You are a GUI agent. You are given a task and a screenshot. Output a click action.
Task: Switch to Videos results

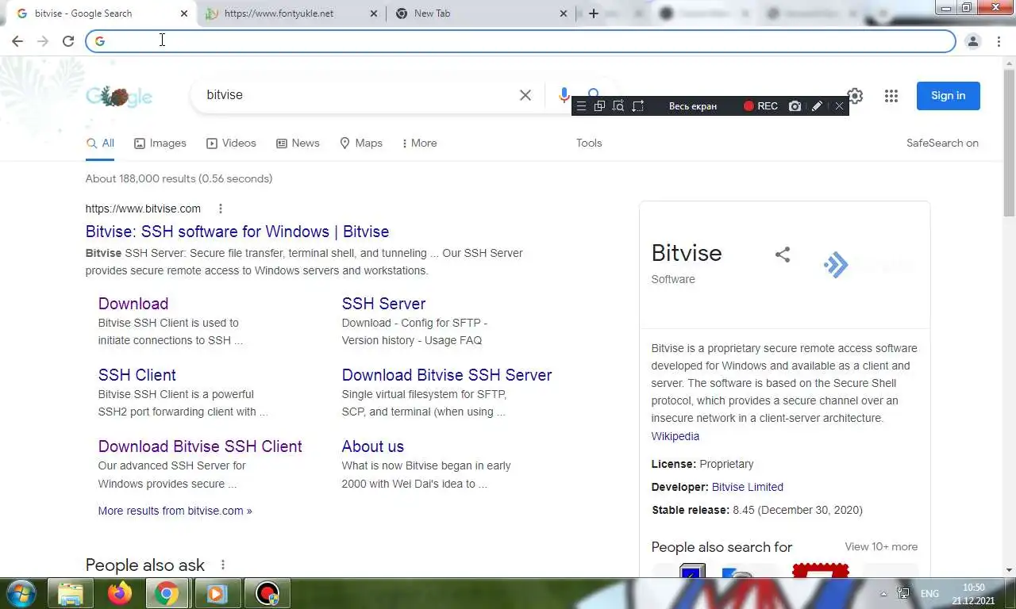231,144
